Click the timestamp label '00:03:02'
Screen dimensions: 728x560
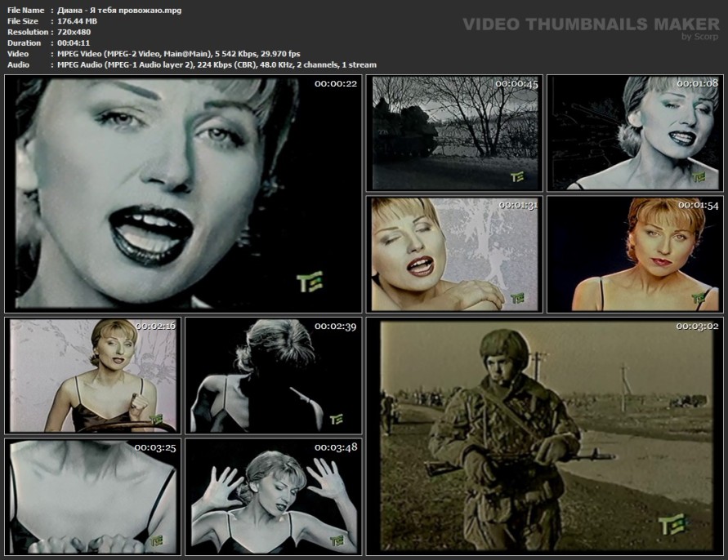tap(697, 327)
